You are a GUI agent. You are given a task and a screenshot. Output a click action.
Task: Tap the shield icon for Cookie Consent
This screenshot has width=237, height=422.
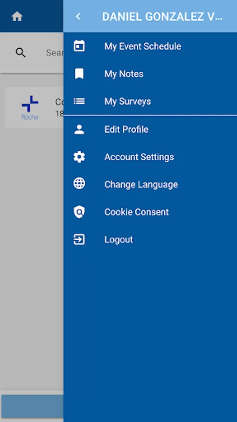[x=79, y=212]
